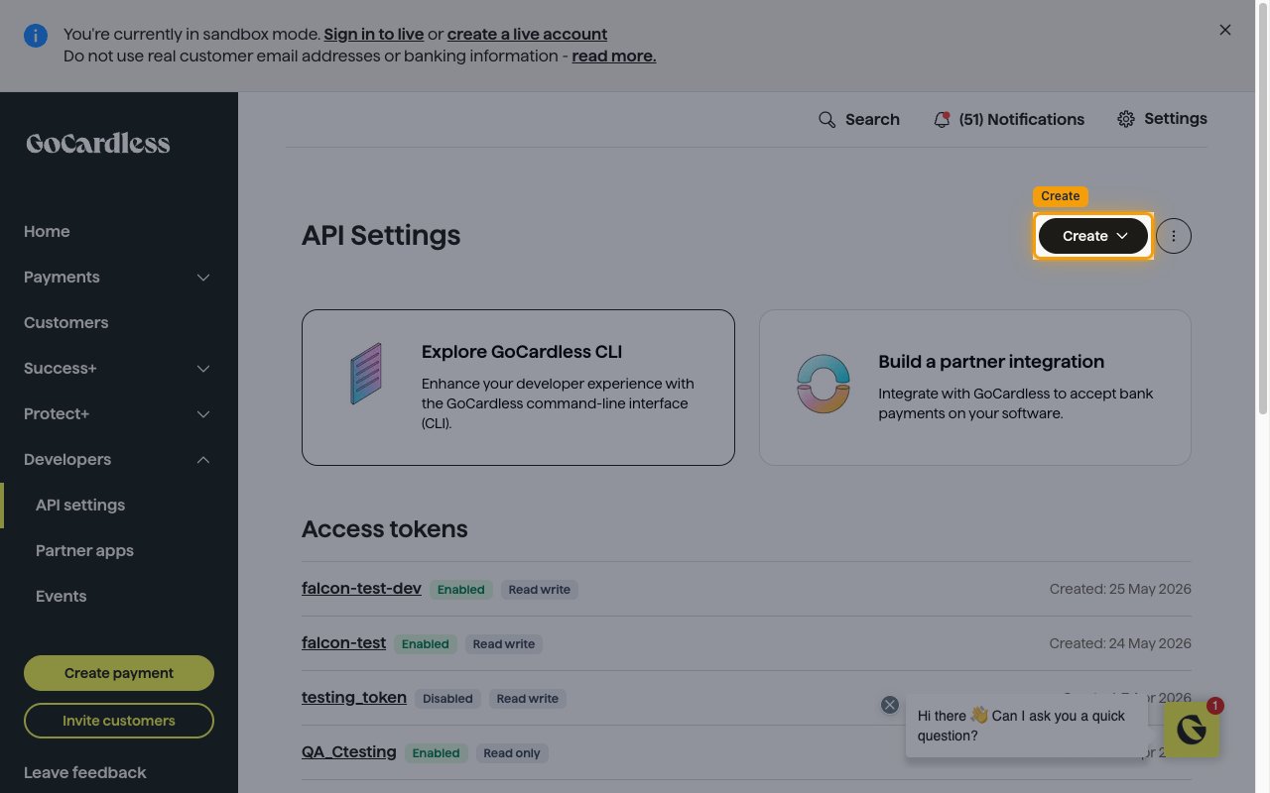Open the QA_Ctesting access token
Image resolution: width=1270 pixels, height=793 pixels.
349,751
